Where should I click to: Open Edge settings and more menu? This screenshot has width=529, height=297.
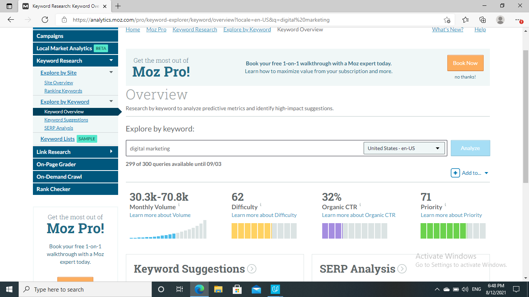519,20
